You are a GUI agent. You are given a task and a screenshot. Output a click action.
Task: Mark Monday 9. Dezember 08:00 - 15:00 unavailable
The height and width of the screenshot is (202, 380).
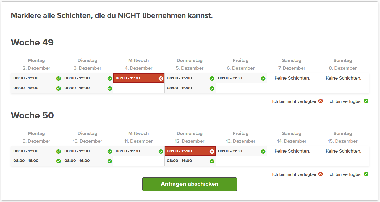[x=36, y=151]
